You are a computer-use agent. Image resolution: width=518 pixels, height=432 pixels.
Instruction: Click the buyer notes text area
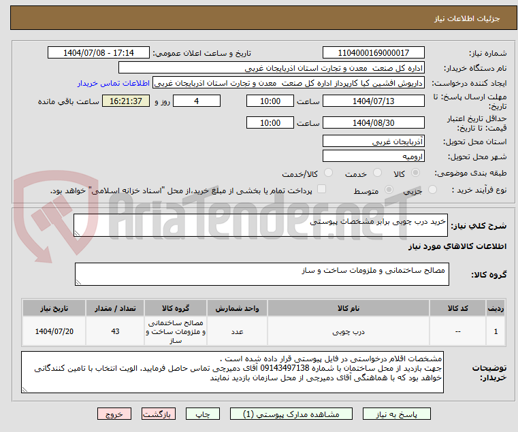[232, 372]
